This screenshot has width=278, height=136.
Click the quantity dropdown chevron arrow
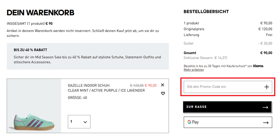85,122
